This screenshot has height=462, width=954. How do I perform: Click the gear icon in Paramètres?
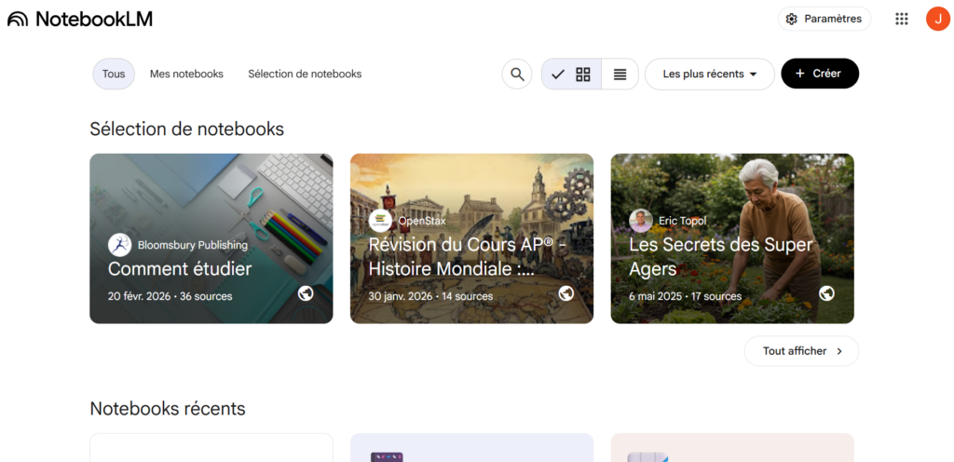click(792, 19)
